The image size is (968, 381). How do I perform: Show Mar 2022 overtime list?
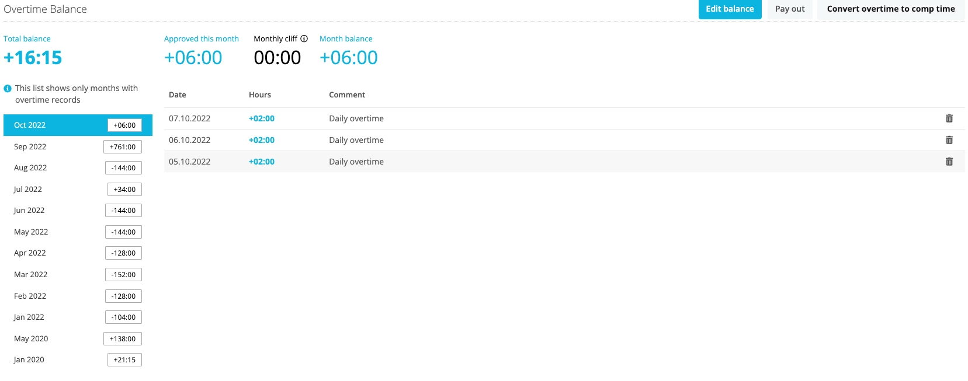click(78, 274)
